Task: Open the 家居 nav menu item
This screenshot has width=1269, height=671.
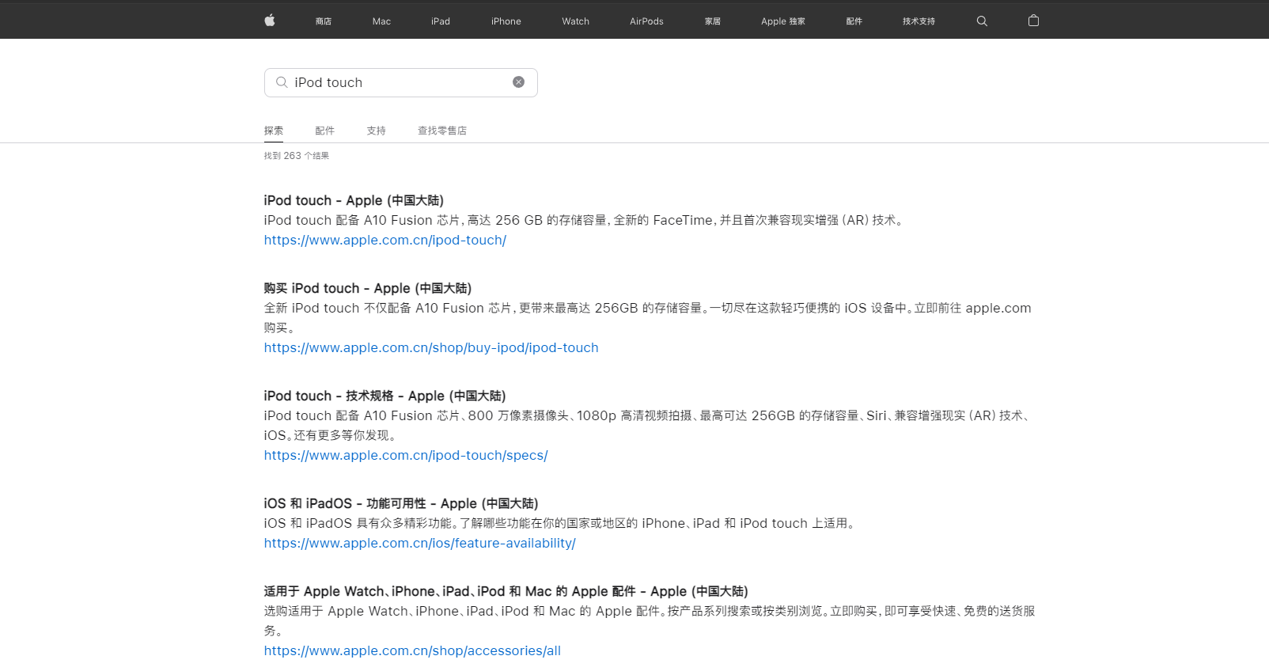Action: [713, 21]
